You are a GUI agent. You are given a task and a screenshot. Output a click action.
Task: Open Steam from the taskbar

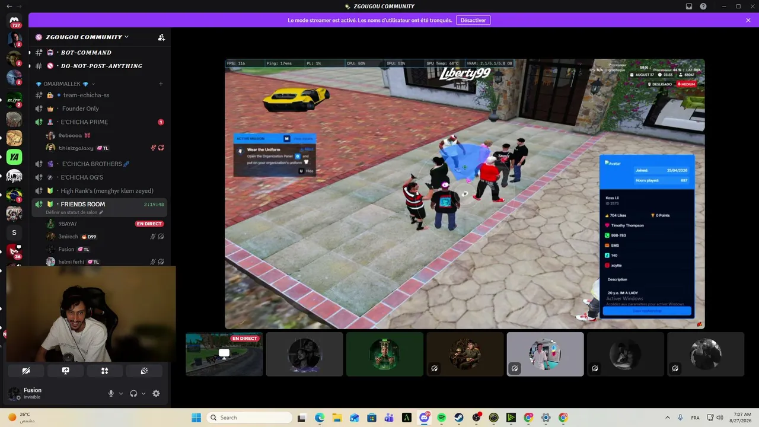(x=459, y=418)
